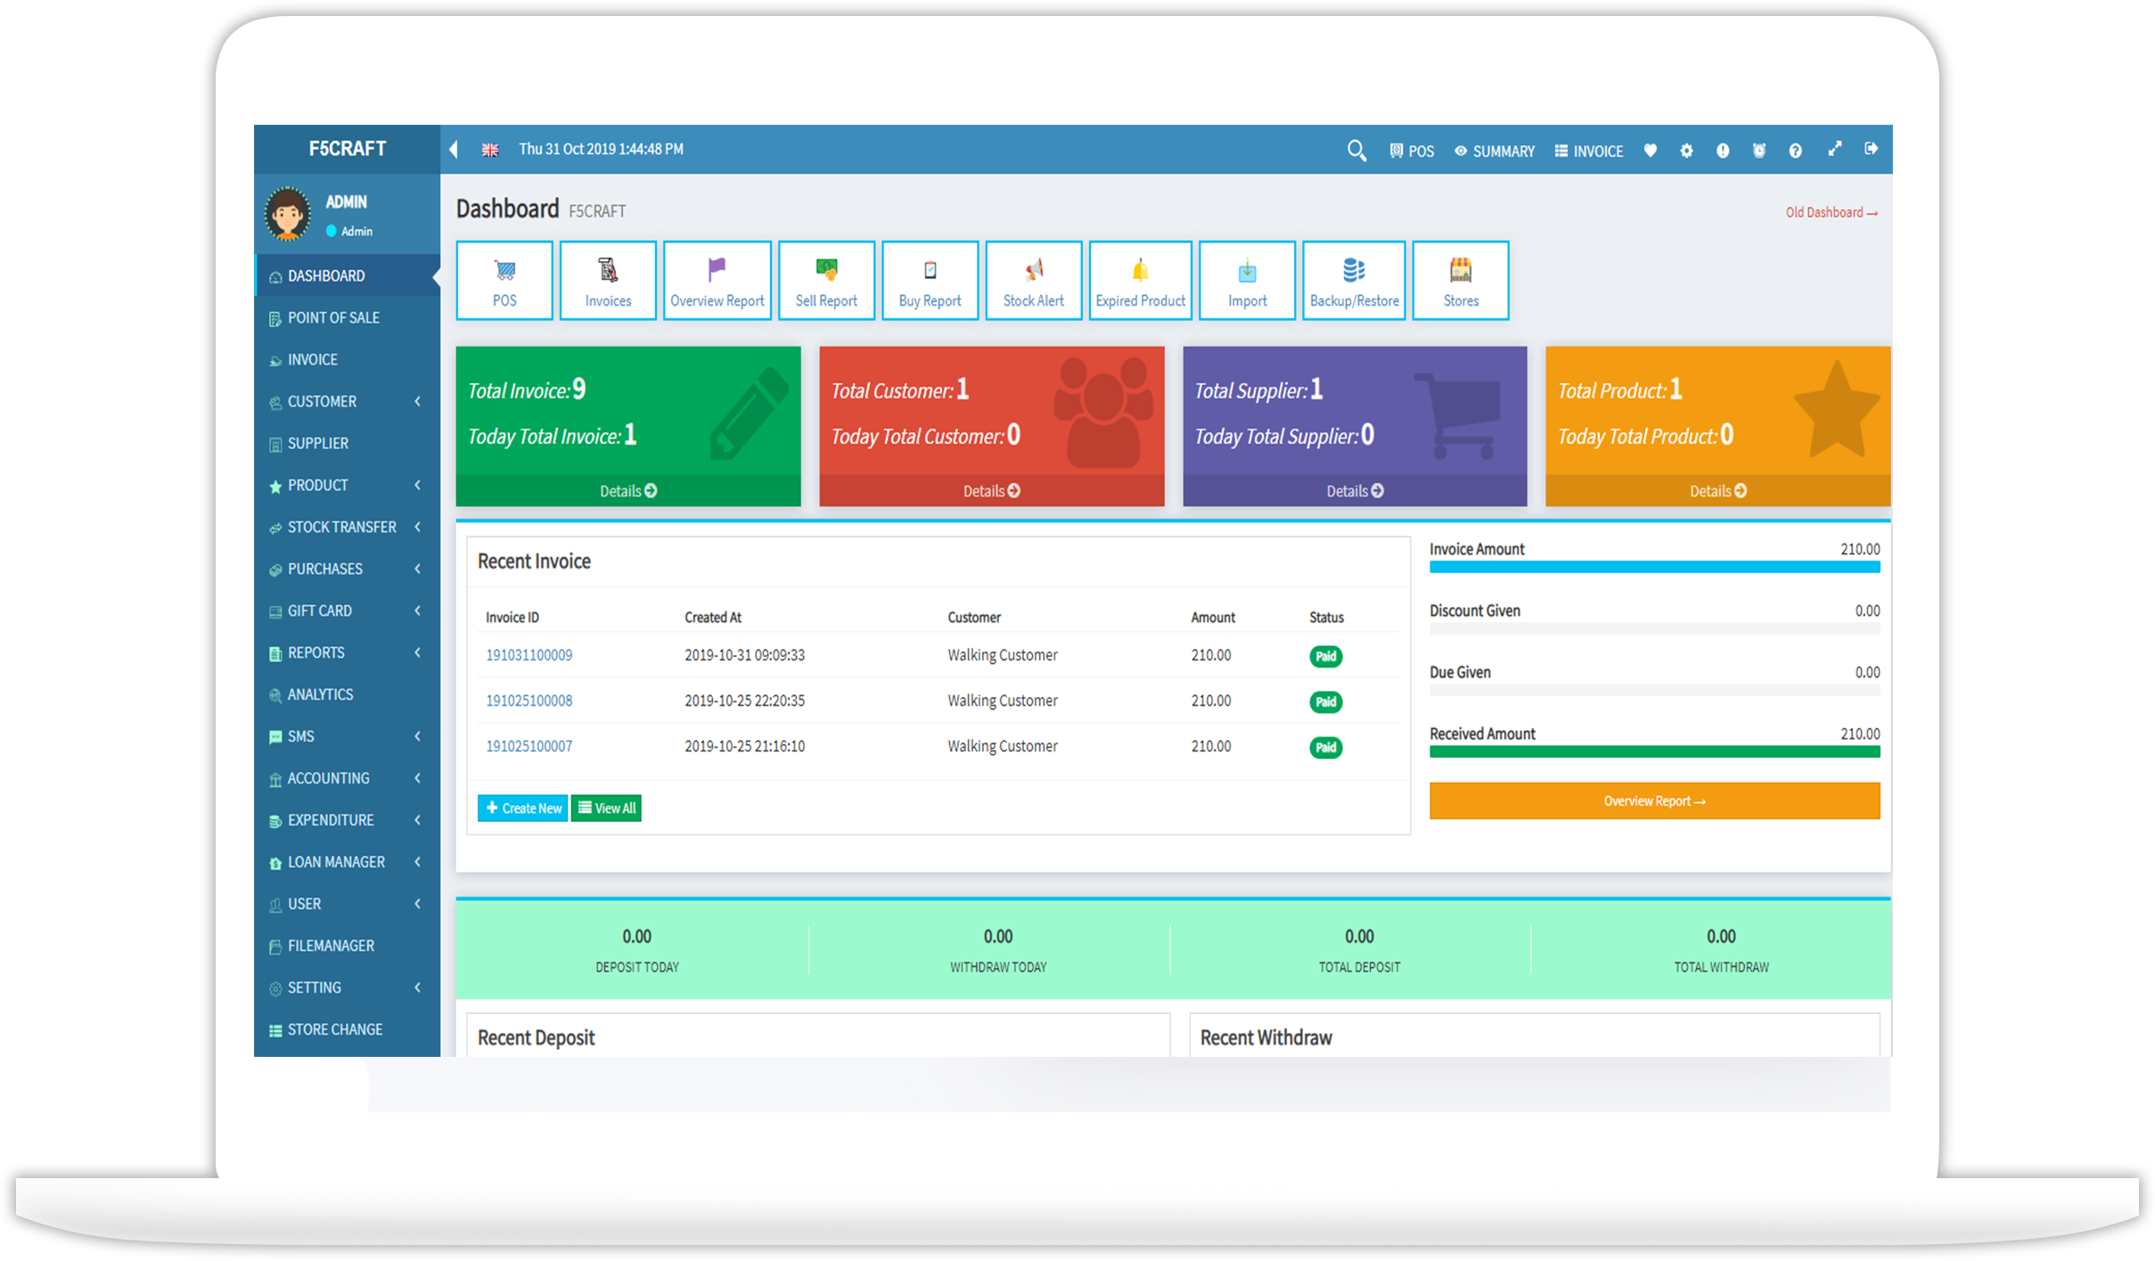Open Supplier in the sidebar
The width and height of the screenshot is (2155, 1261).
click(x=347, y=444)
